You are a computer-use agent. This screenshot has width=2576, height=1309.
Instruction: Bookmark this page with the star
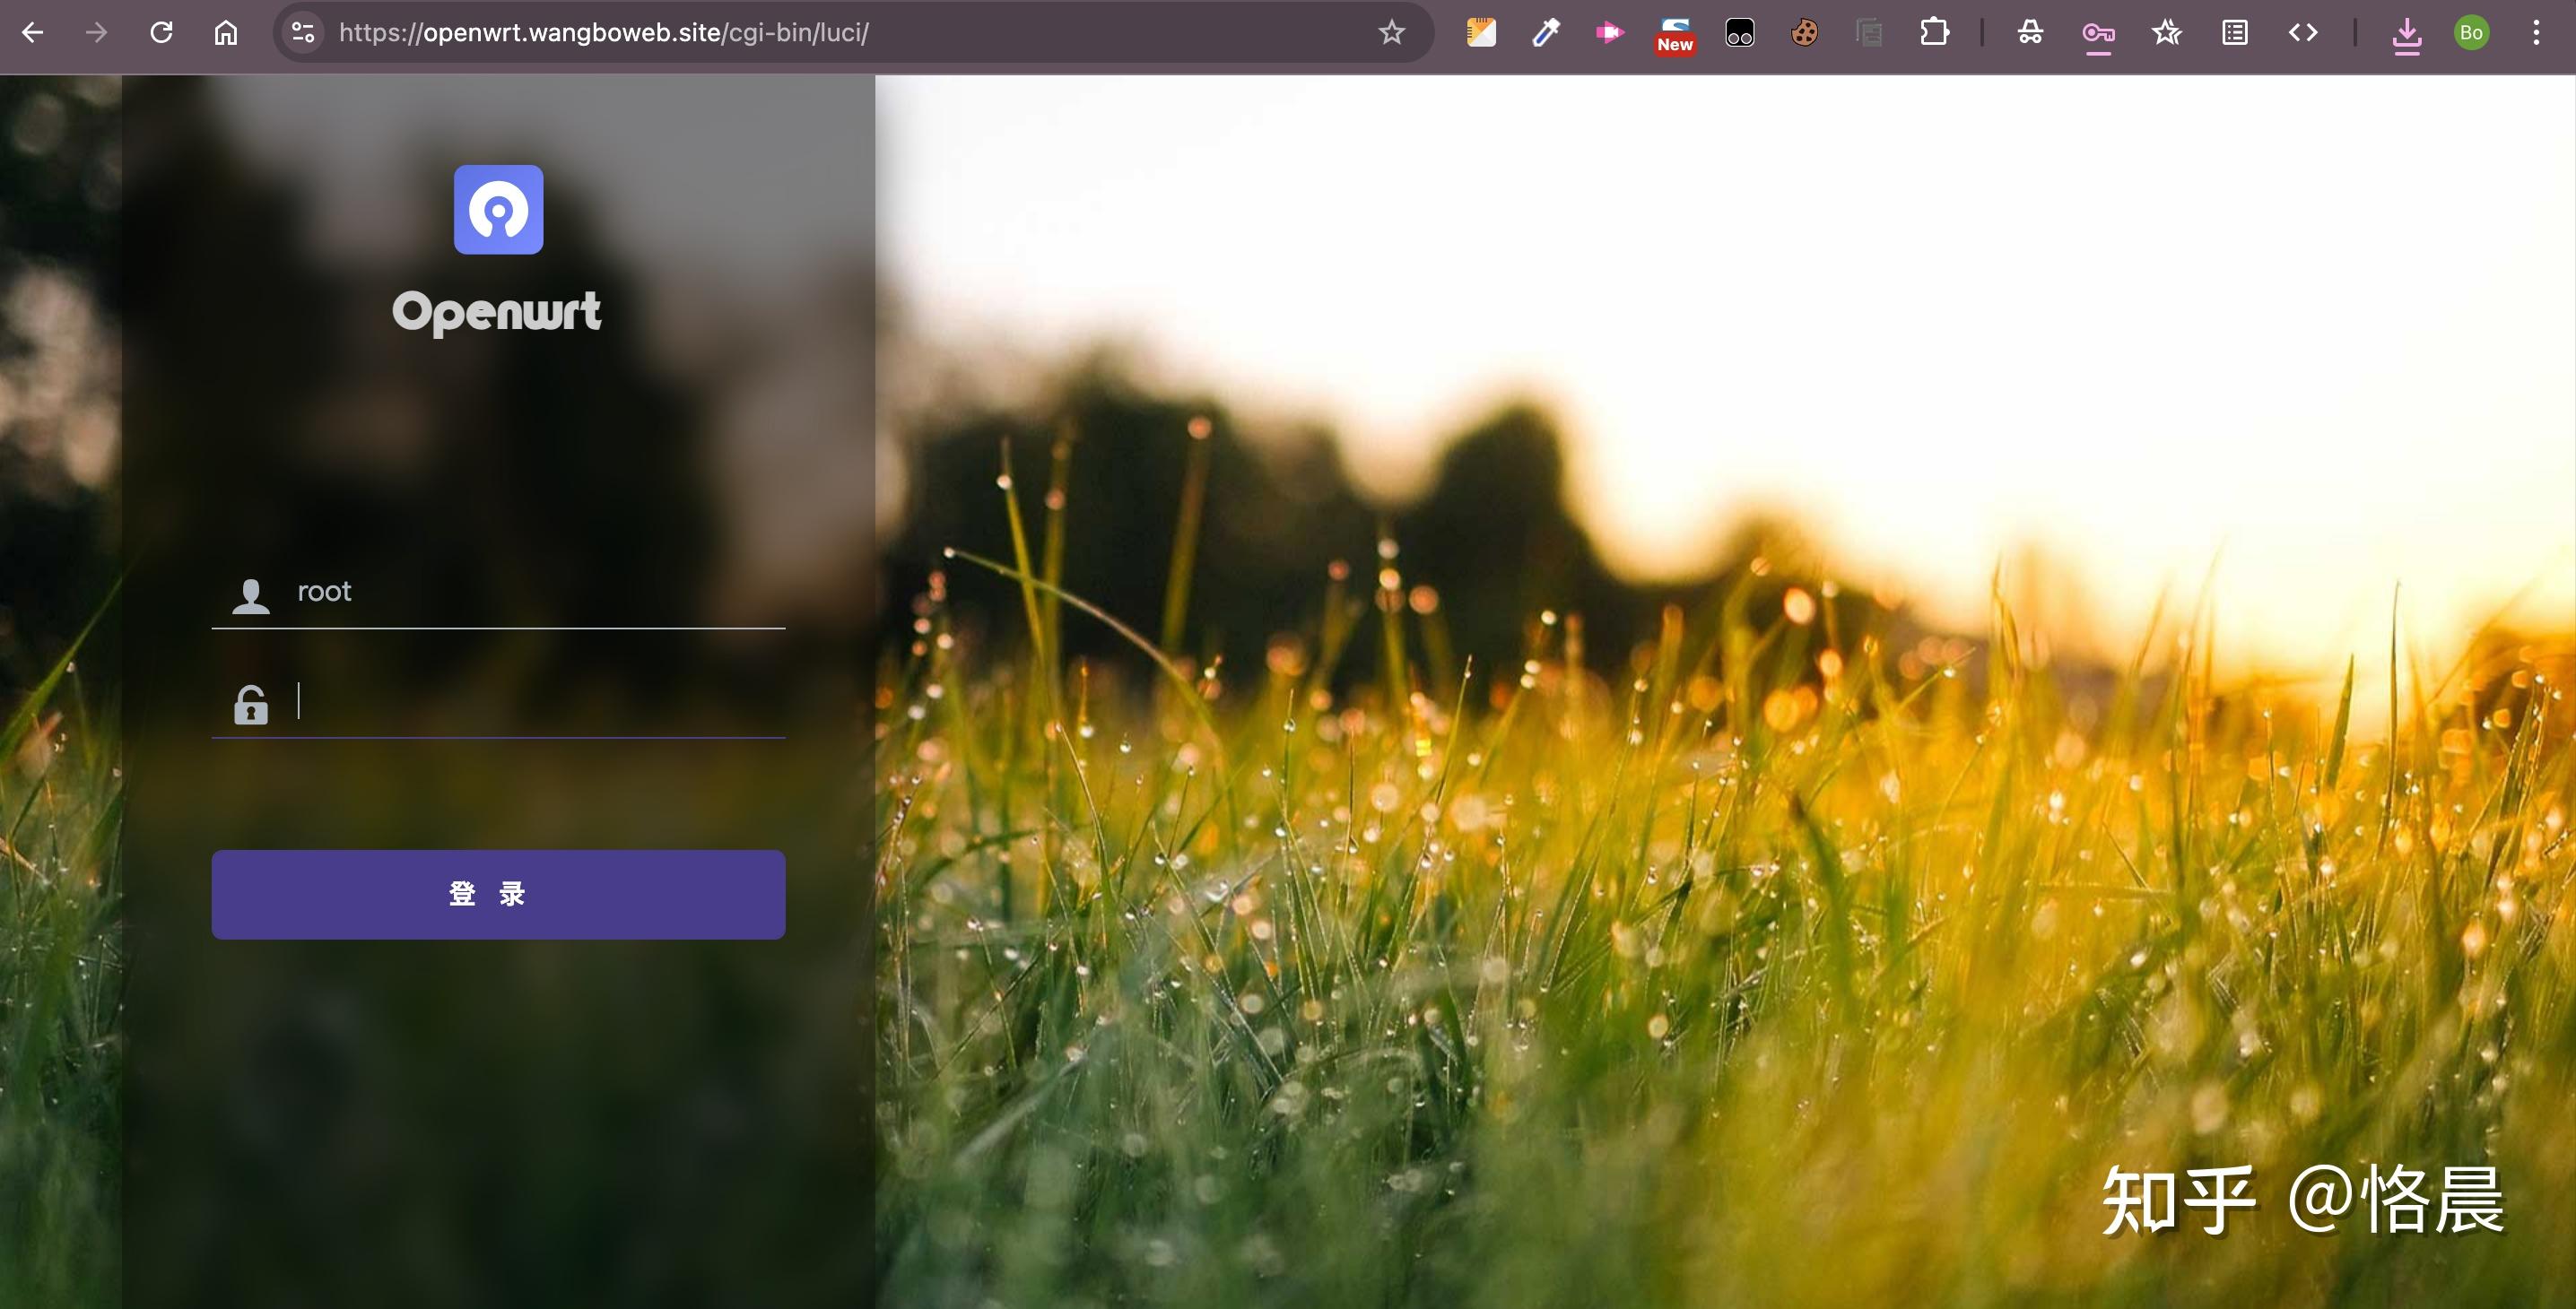tap(1391, 33)
